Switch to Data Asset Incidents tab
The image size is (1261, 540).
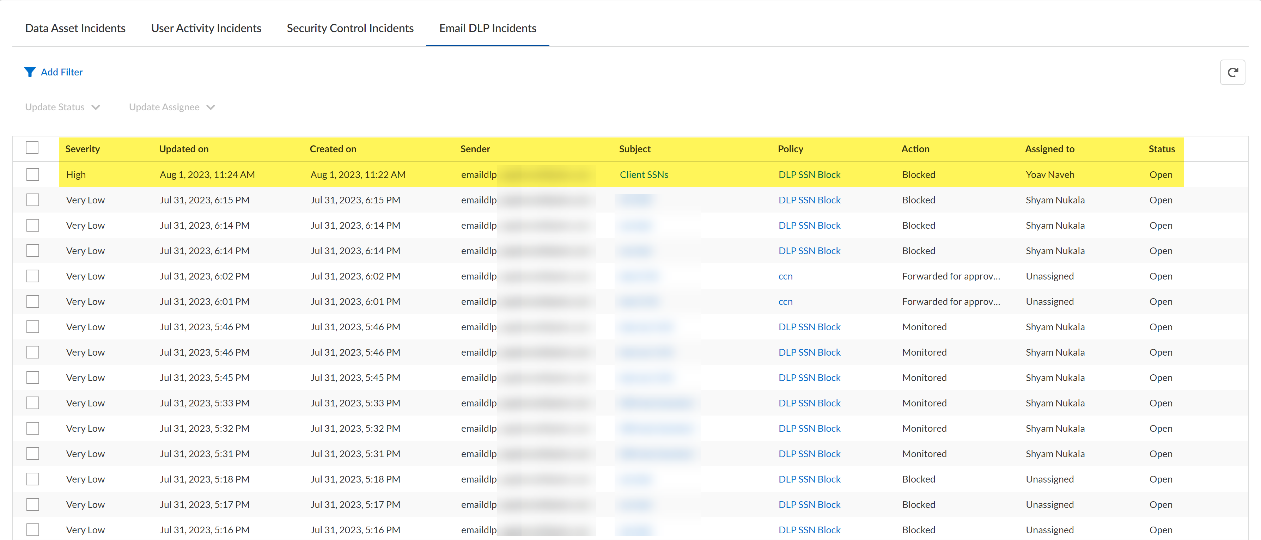(x=75, y=28)
